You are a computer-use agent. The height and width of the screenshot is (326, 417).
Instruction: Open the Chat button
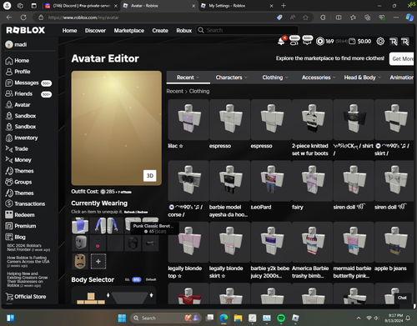(402, 298)
